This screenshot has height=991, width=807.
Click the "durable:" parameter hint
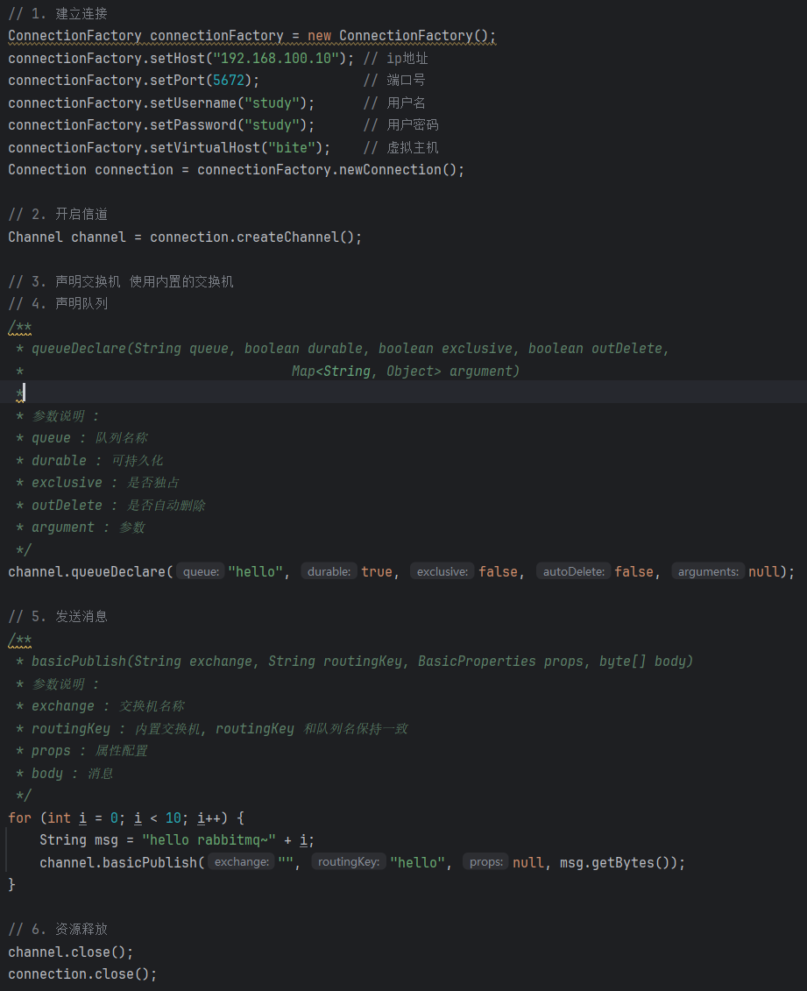tap(329, 572)
